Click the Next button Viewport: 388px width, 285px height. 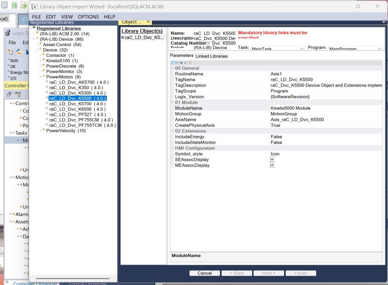[269, 273]
